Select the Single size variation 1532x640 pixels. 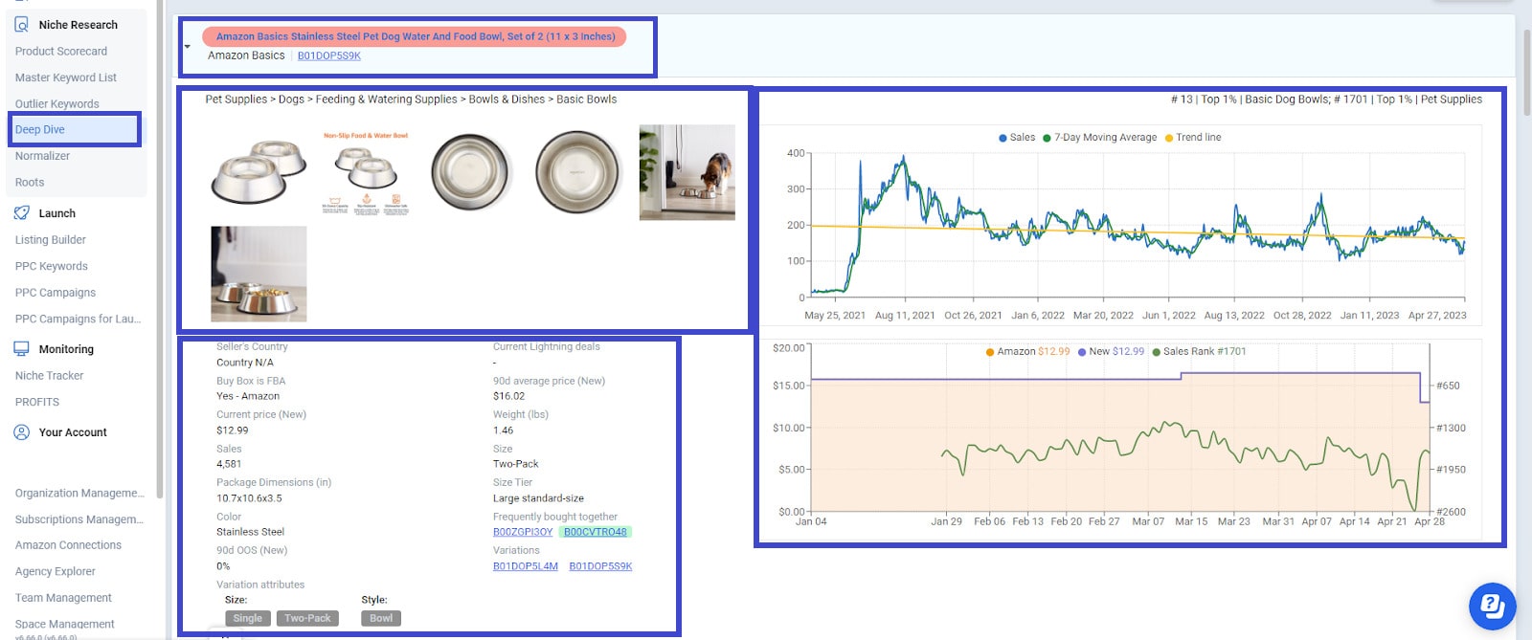[248, 618]
